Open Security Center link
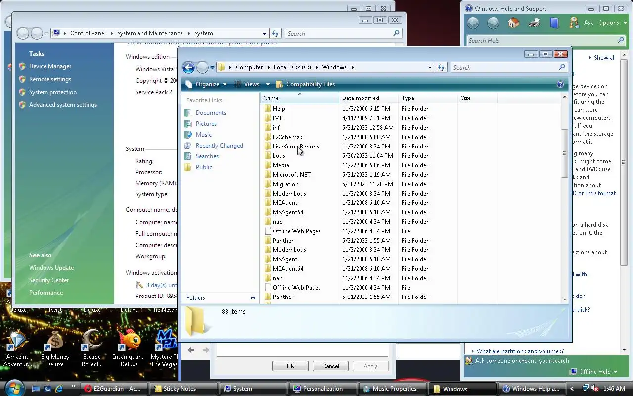This screenshot has height=396, width=633. click(x=49, y=280)
